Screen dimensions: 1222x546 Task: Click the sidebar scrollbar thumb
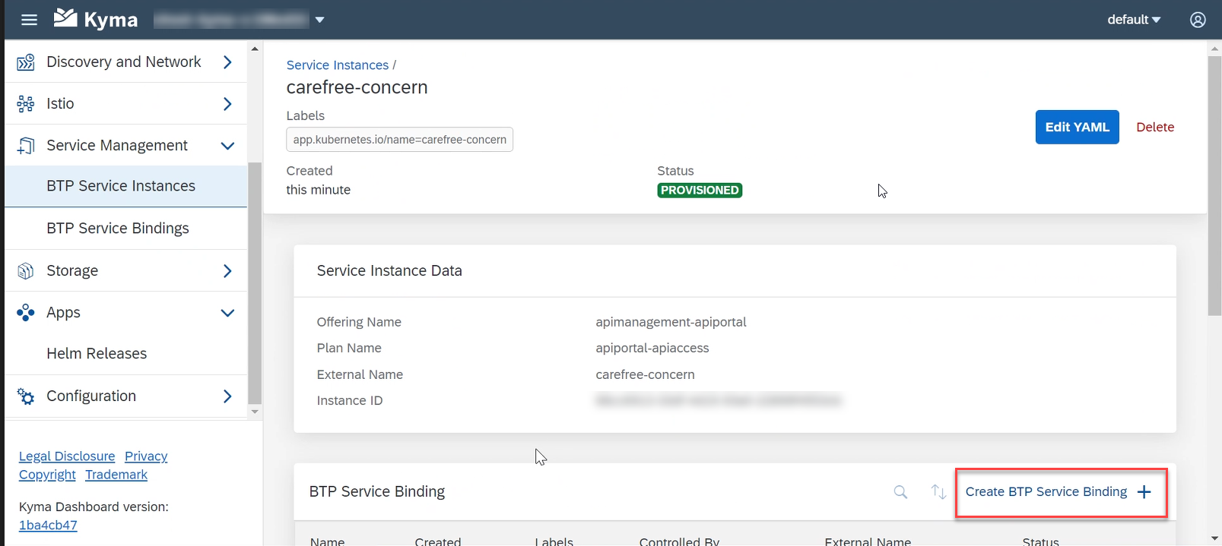pos(255,282)
